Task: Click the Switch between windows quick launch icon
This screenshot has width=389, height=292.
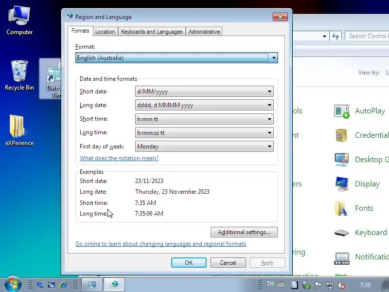Action: pos(52,285)
